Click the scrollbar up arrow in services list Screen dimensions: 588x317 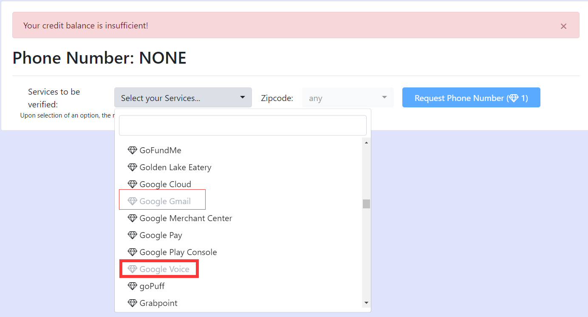click(366, 143)
